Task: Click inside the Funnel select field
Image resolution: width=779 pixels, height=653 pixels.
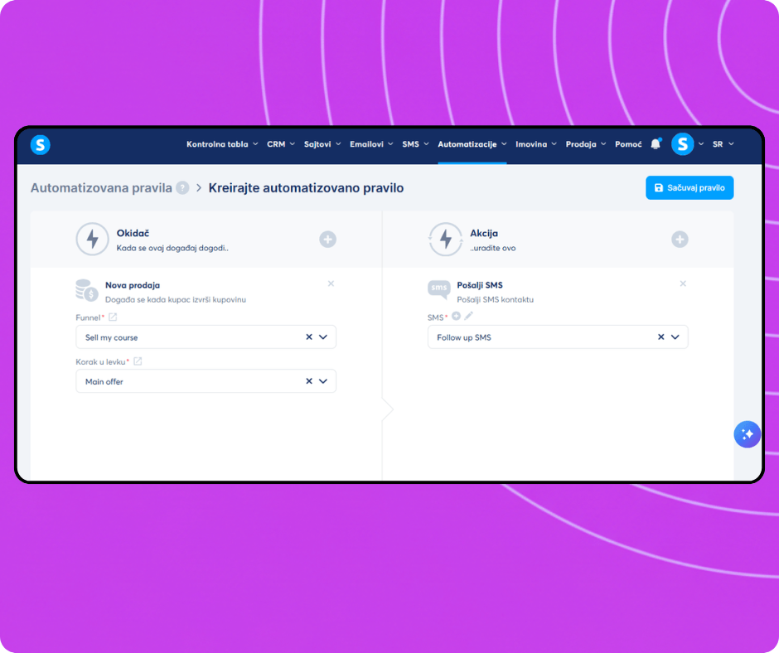Action: (206, 337)
